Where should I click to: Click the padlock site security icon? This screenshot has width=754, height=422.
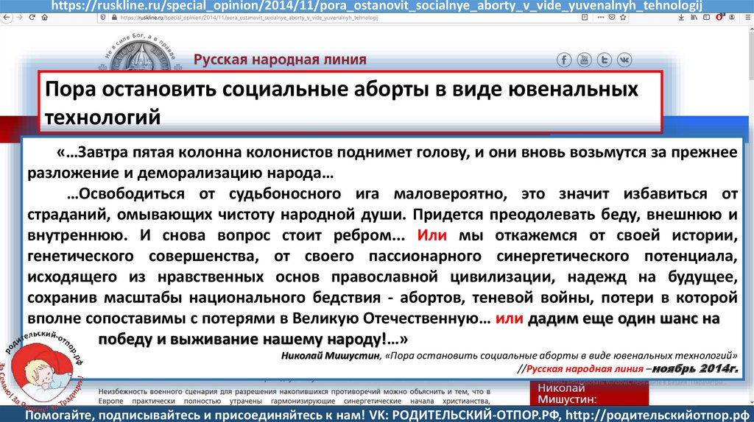114,18
